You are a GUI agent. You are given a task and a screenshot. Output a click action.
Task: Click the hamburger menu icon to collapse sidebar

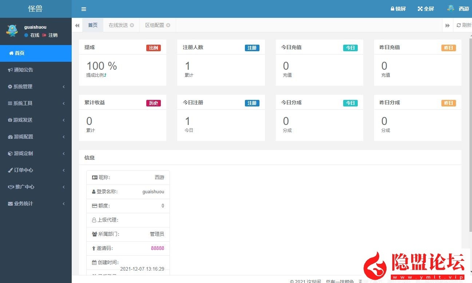(83, 9)
